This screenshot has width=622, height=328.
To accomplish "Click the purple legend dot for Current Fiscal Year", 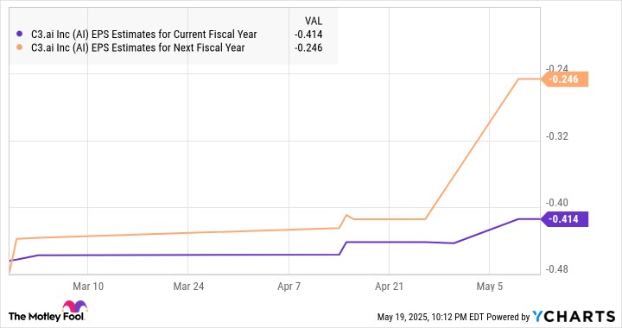I will tap(19, 34).
